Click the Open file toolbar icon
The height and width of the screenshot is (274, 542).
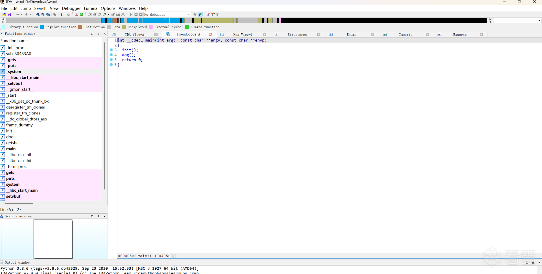pos(4,14)
